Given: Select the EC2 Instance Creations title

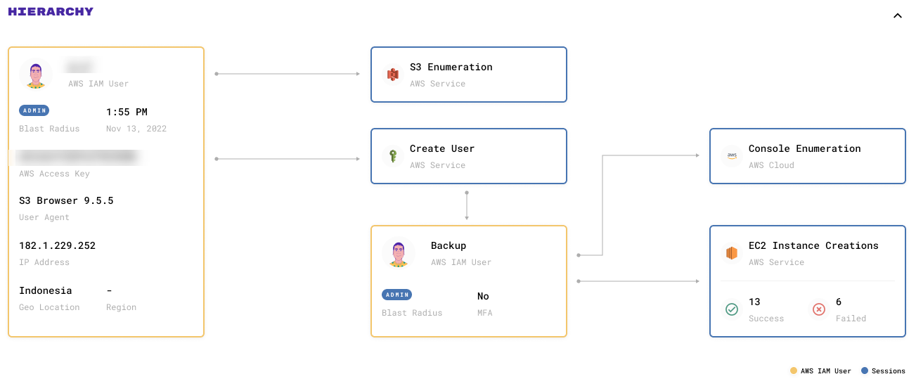Looking at the screenshot, I should pyautogui.click(x=813, y=245).
